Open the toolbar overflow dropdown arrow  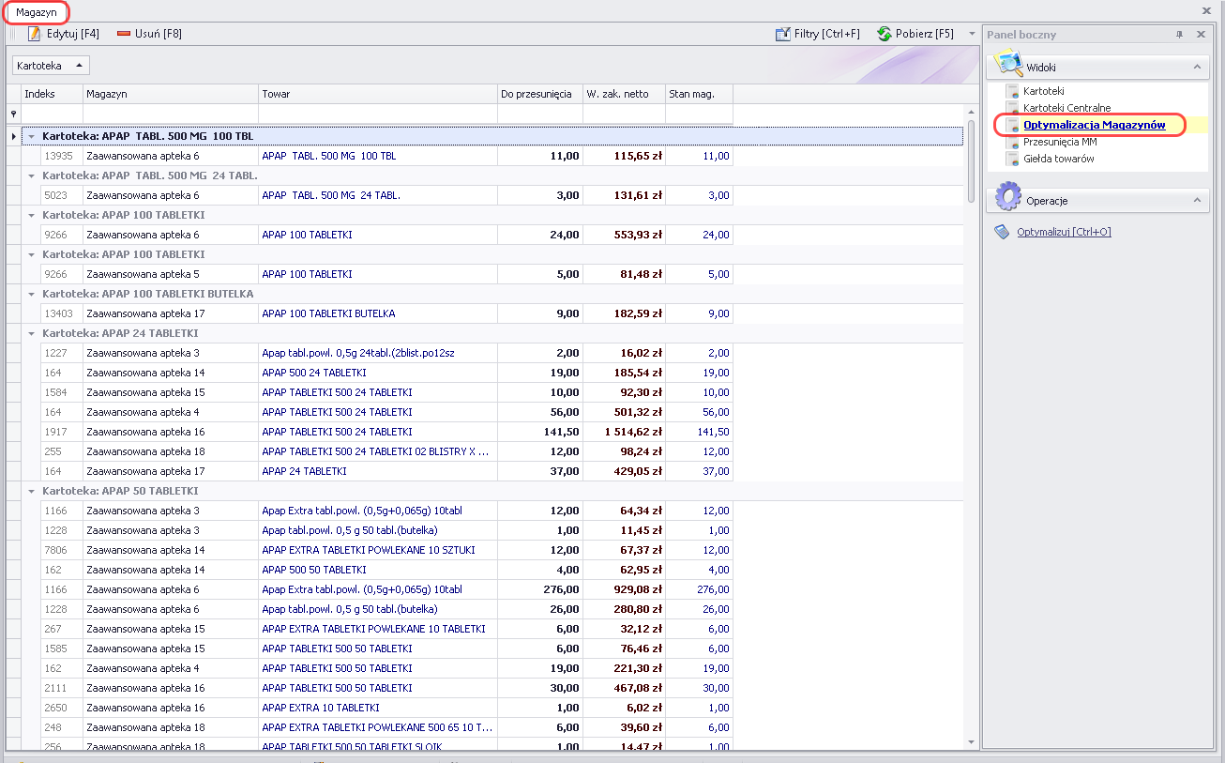coord(972,34)
